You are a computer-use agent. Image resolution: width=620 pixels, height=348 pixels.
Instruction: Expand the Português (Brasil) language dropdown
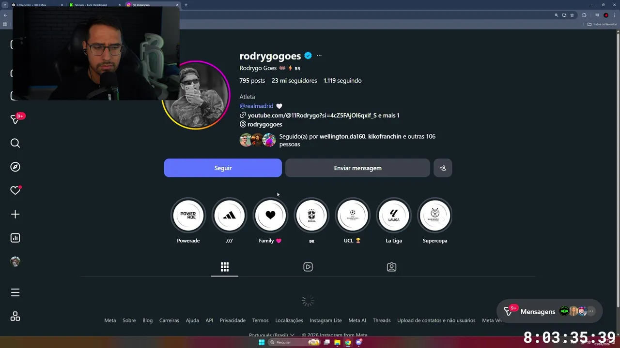[272, 335]
